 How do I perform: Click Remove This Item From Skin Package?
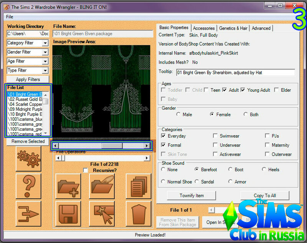pos(178,222)
